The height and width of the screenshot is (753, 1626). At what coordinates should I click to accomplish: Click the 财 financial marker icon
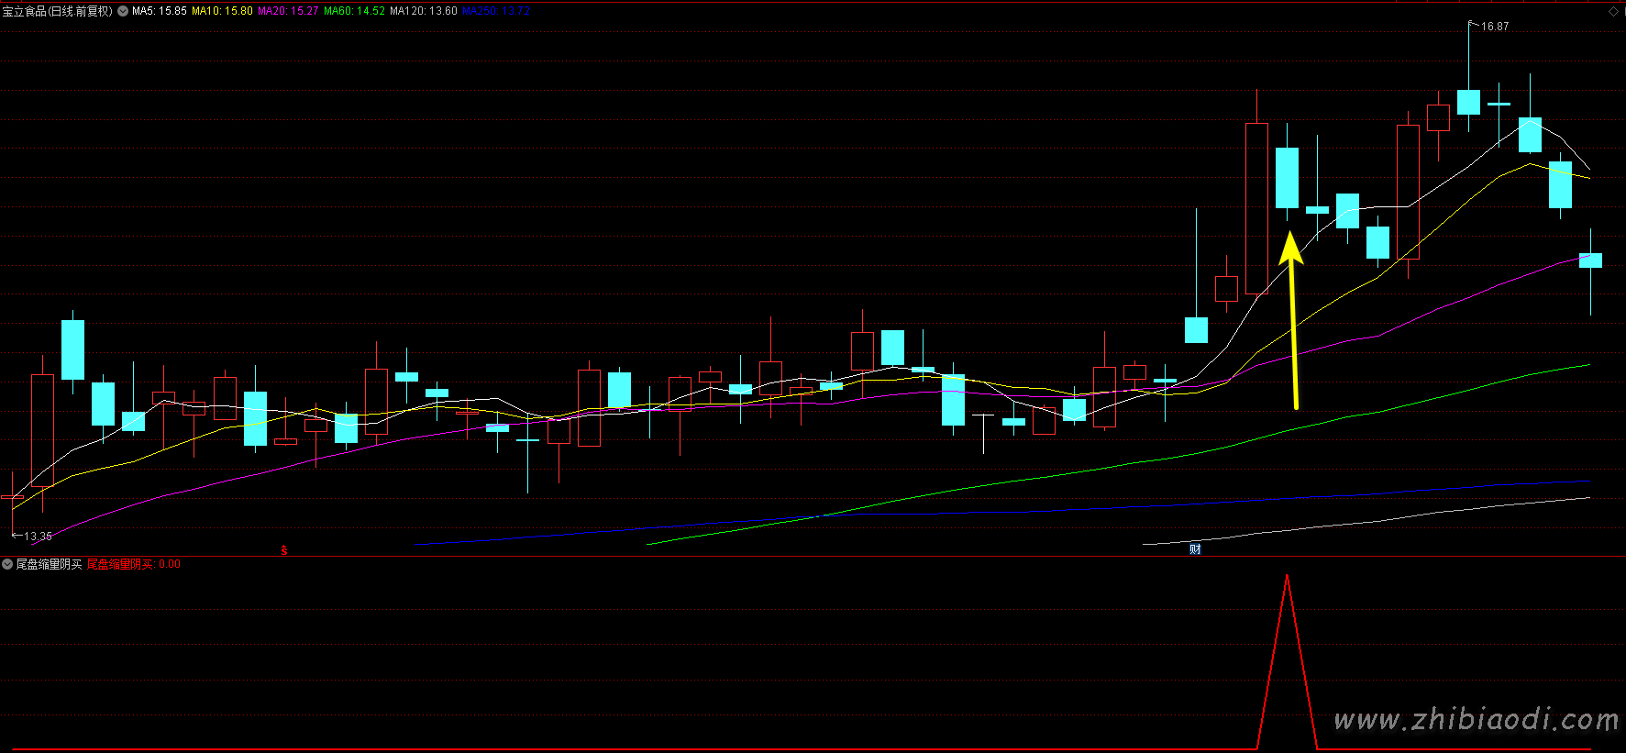tap(1195, 549)
